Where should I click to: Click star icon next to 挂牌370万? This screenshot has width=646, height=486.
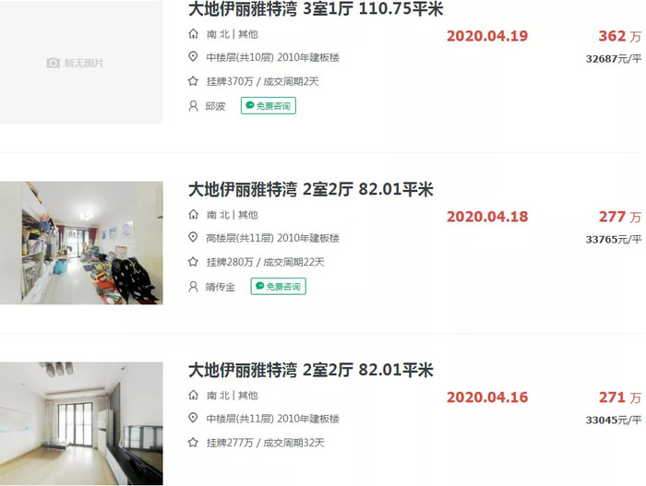193,81
